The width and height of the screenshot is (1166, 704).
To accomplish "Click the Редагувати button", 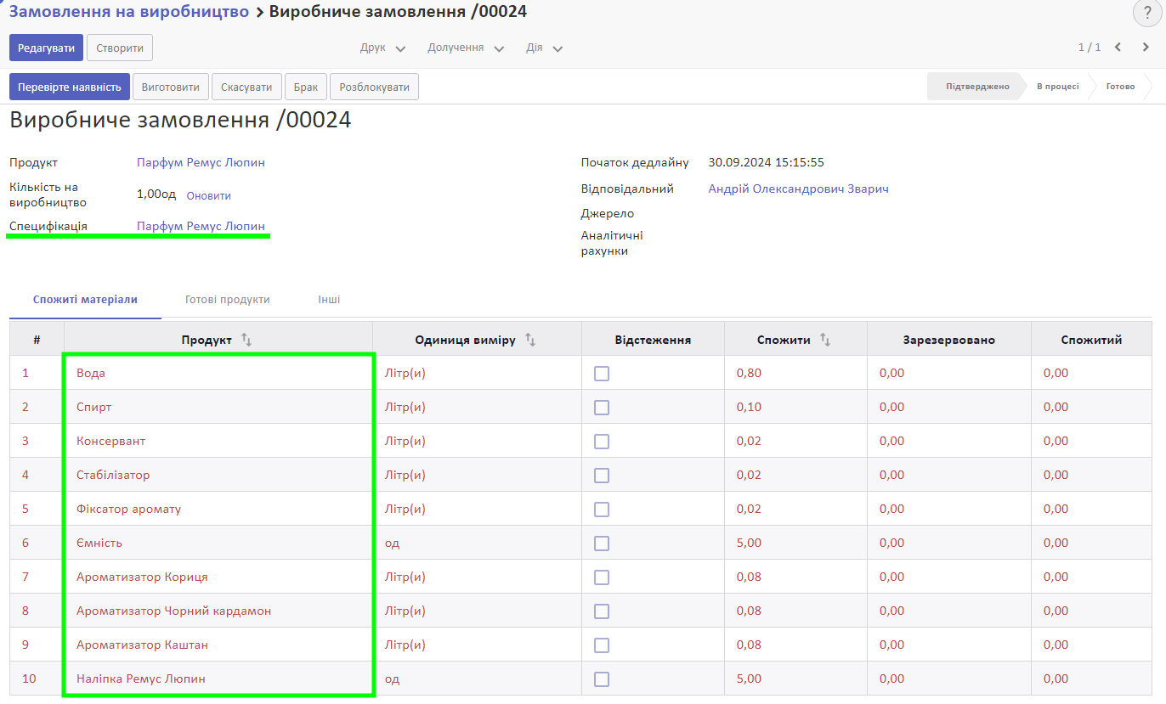I will (x=46, y=48).
